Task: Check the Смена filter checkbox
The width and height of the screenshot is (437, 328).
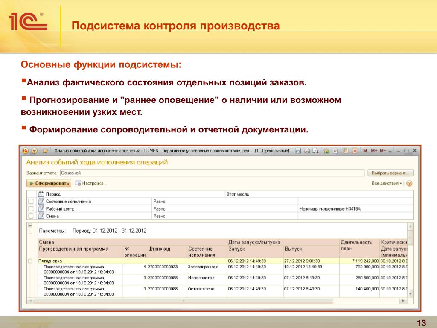Action: (x=31, y=216)
